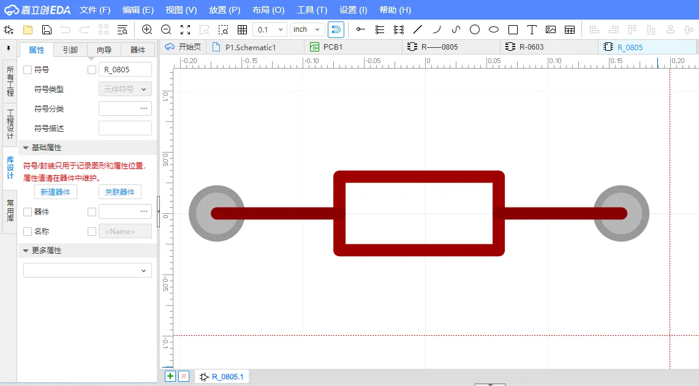Screen dimensions: 699x386
Task: Click the symbol name field showing R_0805
Action: coord(125,69)
